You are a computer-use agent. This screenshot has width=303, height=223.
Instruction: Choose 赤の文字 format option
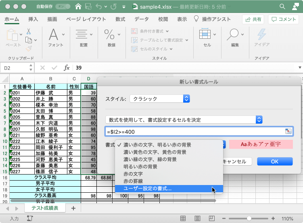169,174
